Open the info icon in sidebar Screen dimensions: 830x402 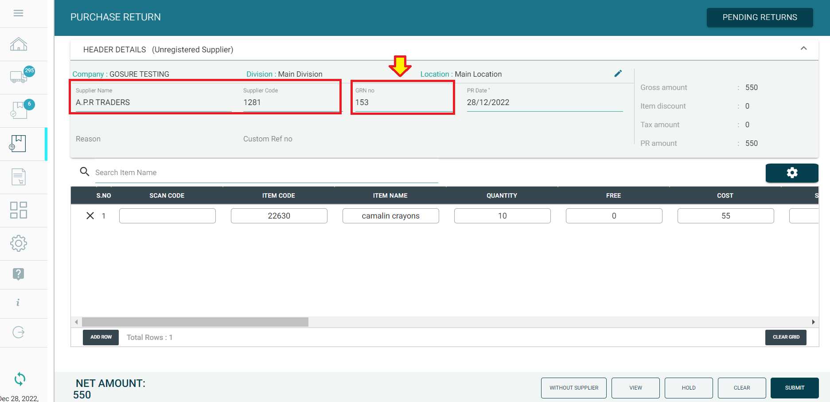tap(18, 303)
